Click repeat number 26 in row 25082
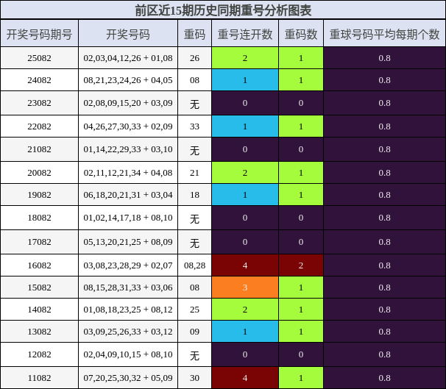This screenshot has height=389, width=446. (194, 58)
